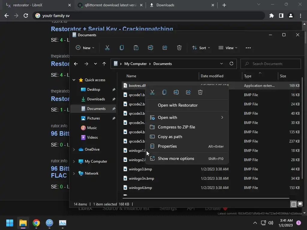The height and width of the screenshot is (230, 307).
Task: Open qBittorrent from the taskbar
Action: 49,223
